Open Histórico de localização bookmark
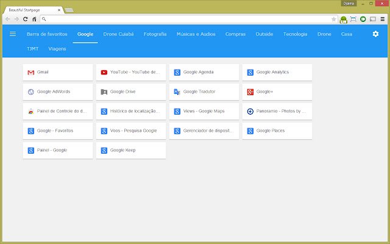 131,111
